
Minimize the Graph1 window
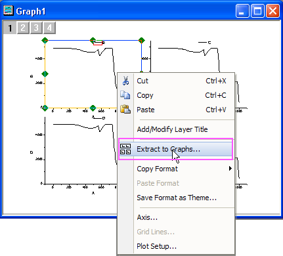tap(242, 11)
